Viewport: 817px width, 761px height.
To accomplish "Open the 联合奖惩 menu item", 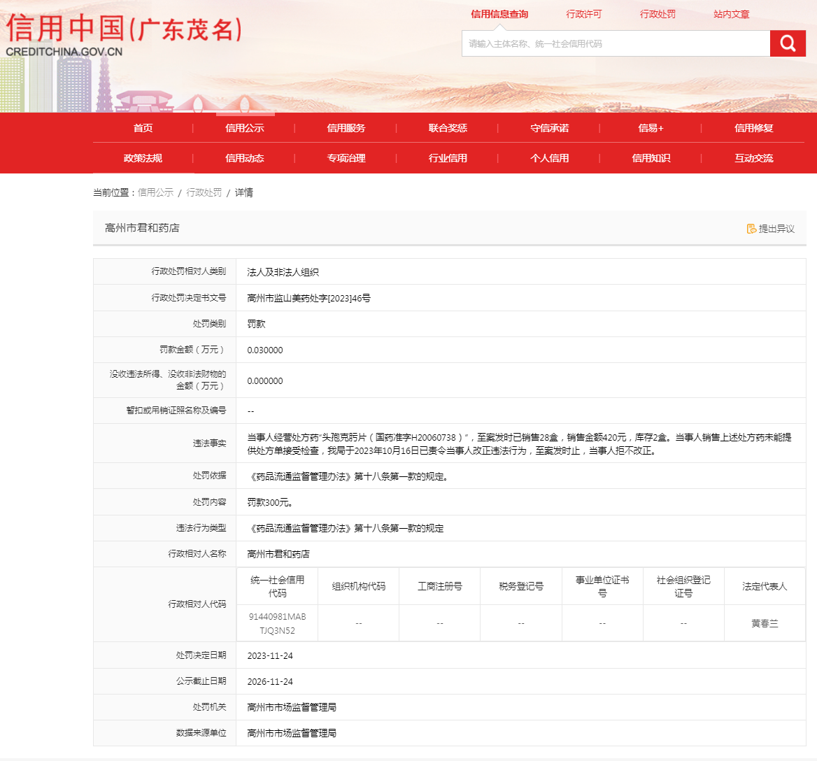I will point(448,128).
